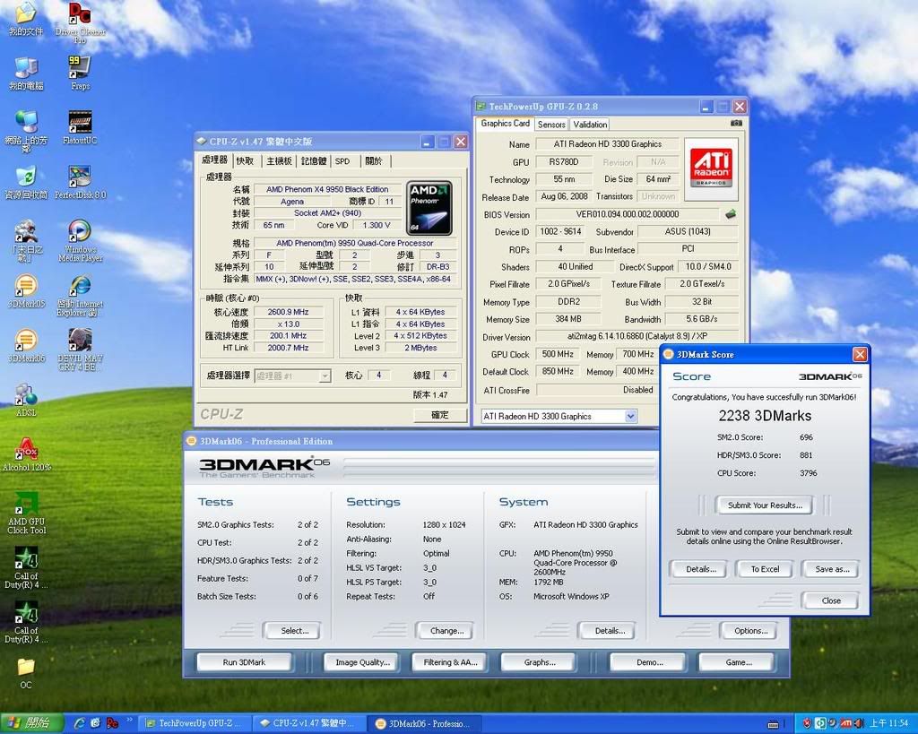Click the Graphs button in 3DMark06
This screenshot has height=734, width=918.
[x=539, y=662]
